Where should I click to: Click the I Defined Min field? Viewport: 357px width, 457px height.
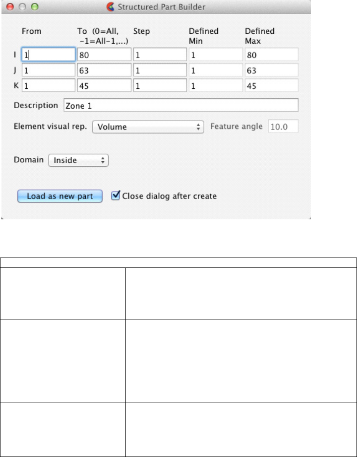(x=215, y=55)
